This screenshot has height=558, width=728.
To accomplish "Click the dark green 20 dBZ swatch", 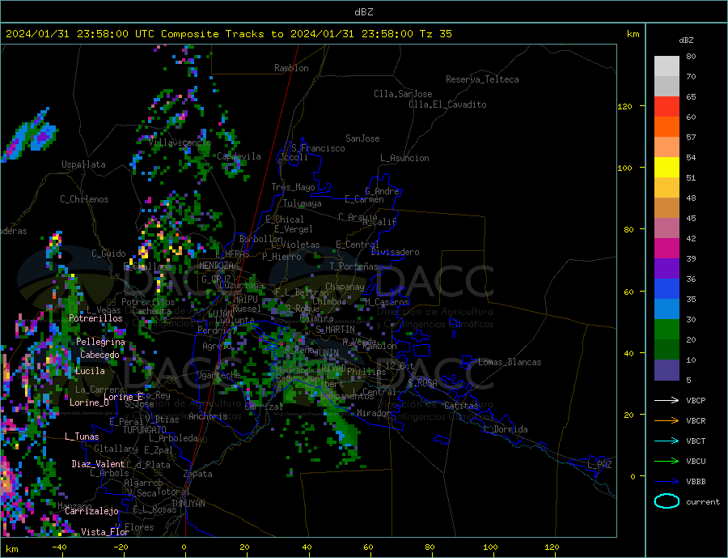I will [667, 349].
